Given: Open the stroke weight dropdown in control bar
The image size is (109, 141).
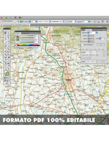Looking at the screenshot, I should coord(36,22).
